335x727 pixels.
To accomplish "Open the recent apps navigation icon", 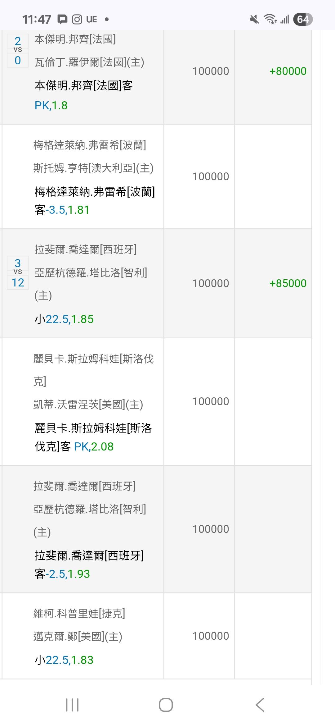I will tap(72, 705).
